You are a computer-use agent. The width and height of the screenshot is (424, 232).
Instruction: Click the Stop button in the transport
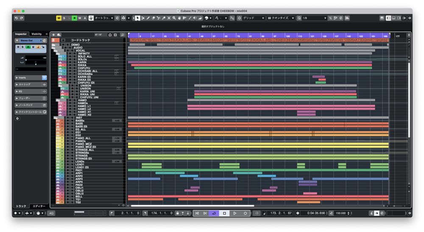[x=224, y=213]
